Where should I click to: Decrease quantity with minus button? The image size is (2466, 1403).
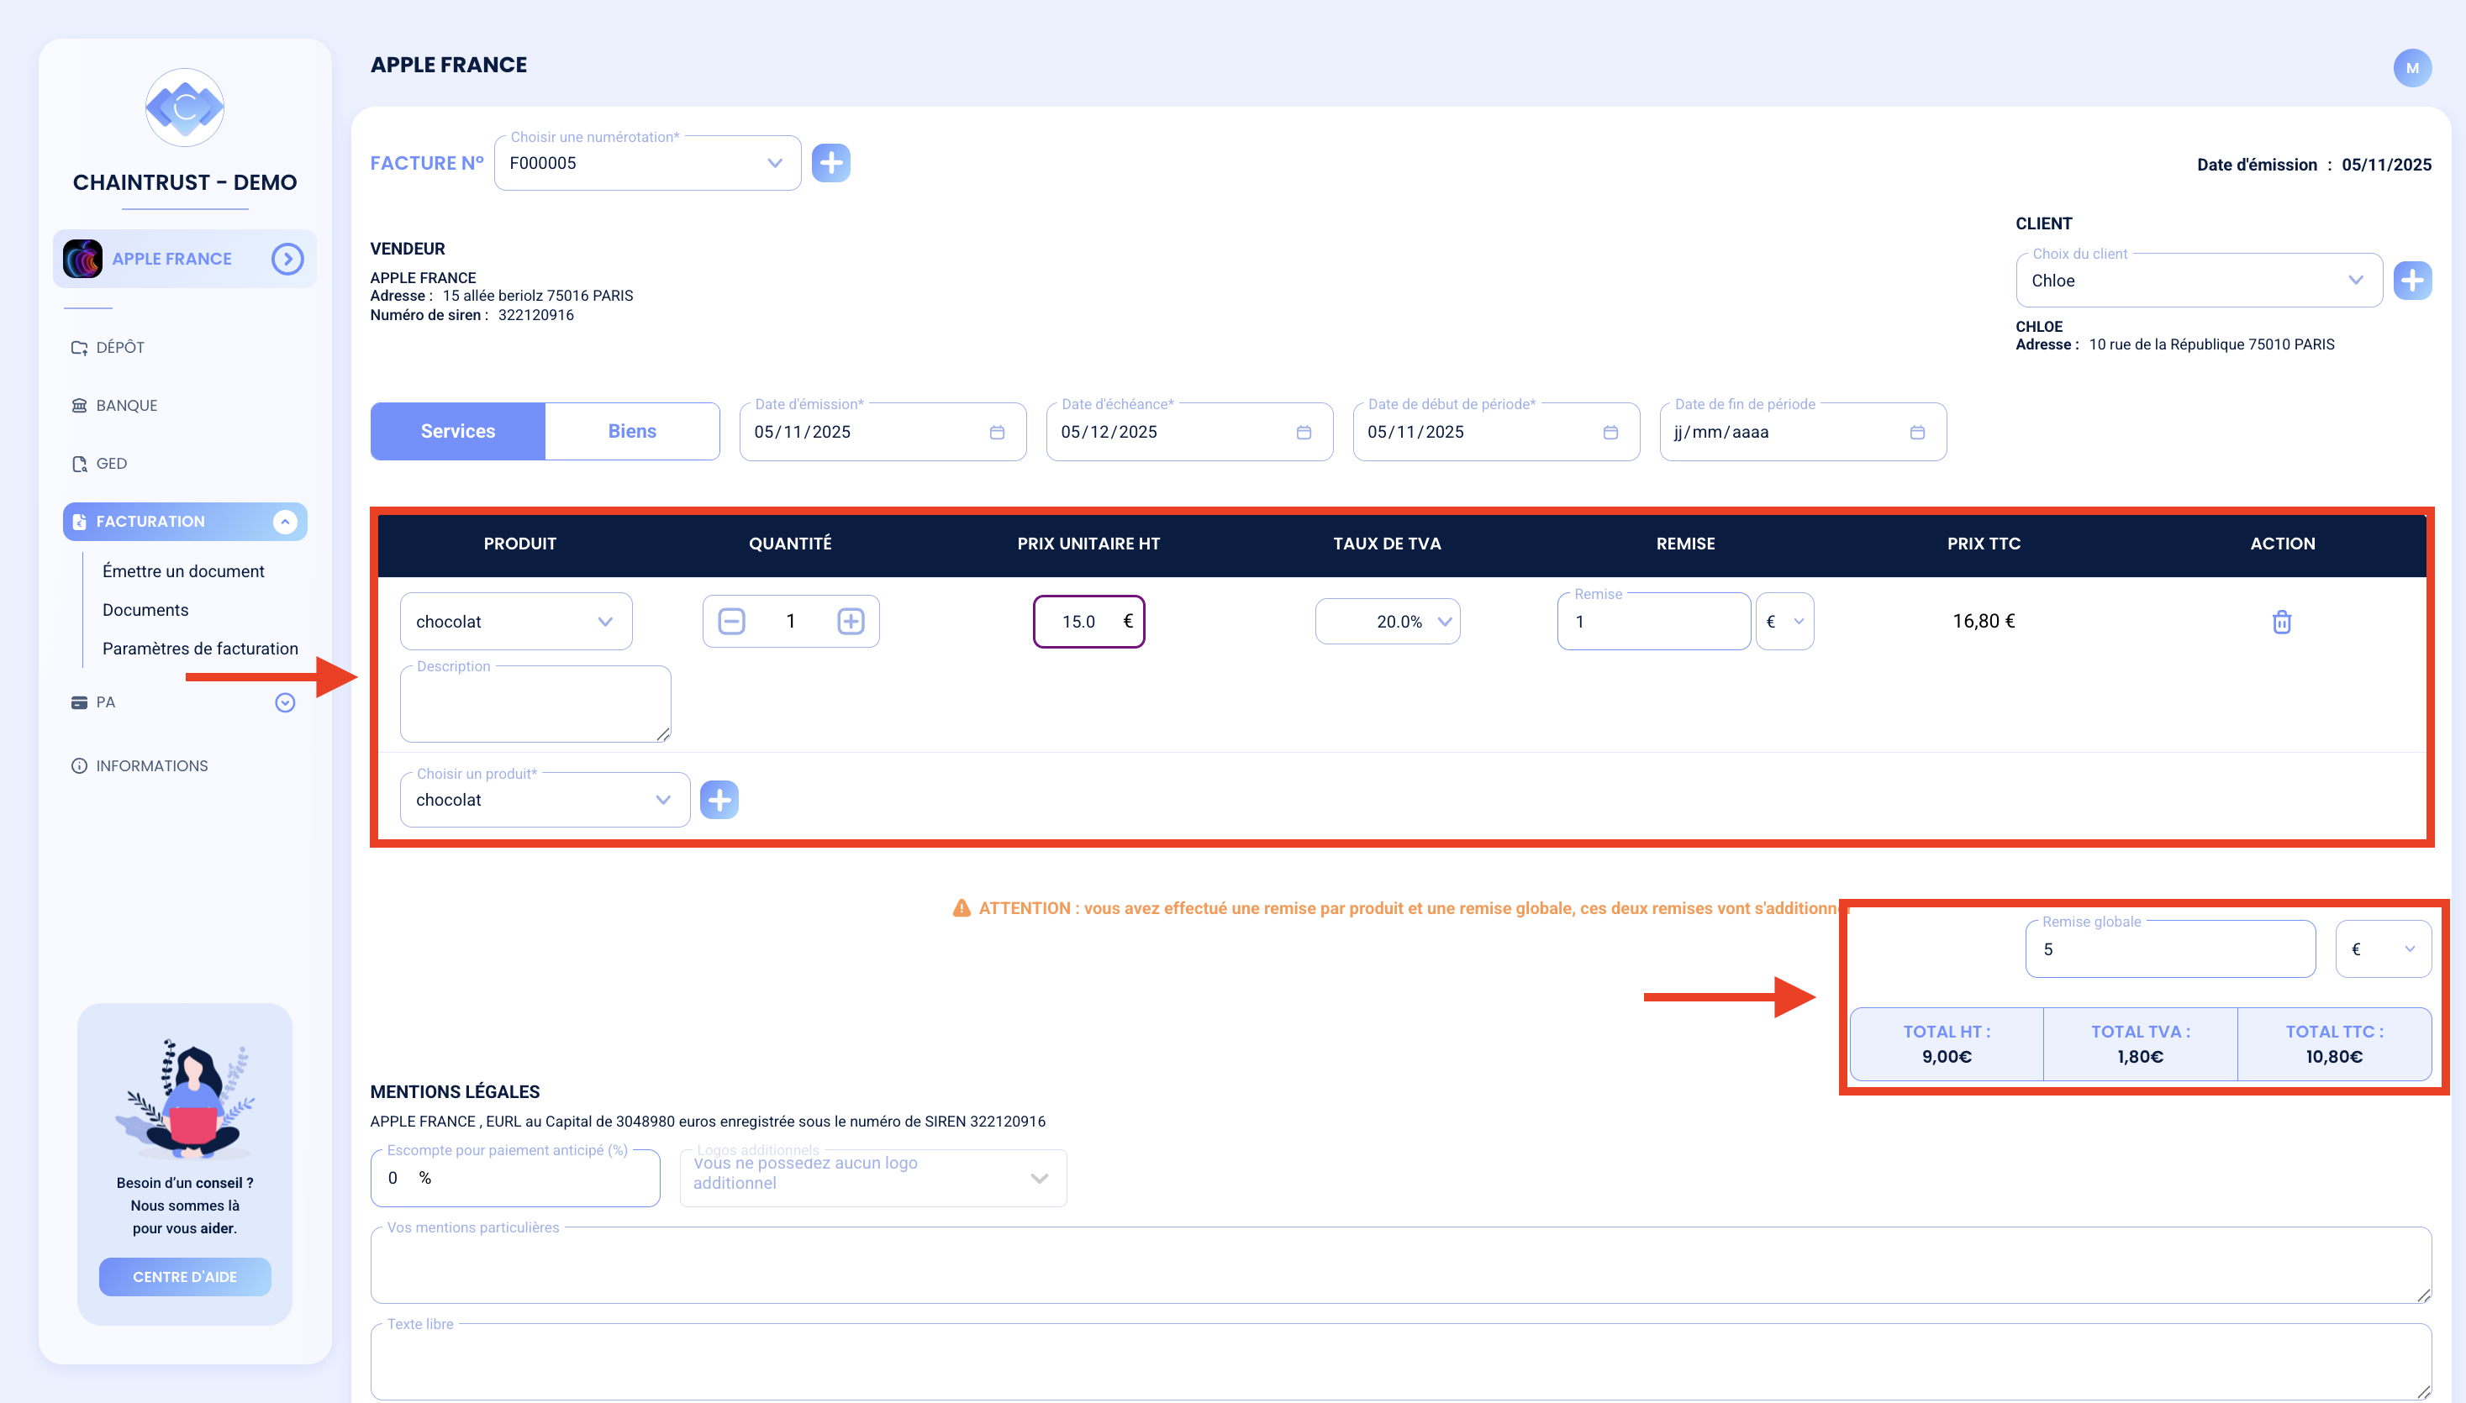[x=732, y=622]
